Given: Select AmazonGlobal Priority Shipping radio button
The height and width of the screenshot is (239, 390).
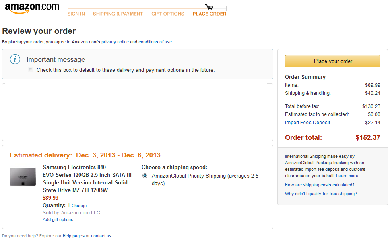Looking at the screenshot, I should 145,176.
